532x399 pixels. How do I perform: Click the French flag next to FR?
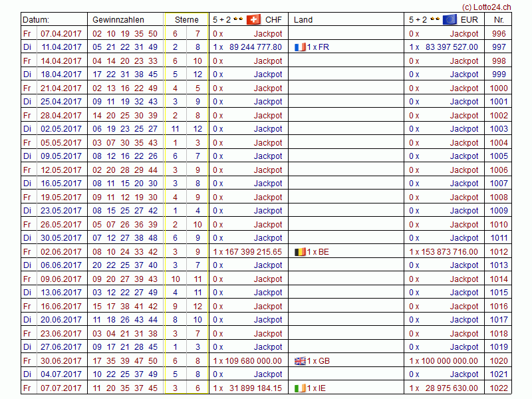299,47
